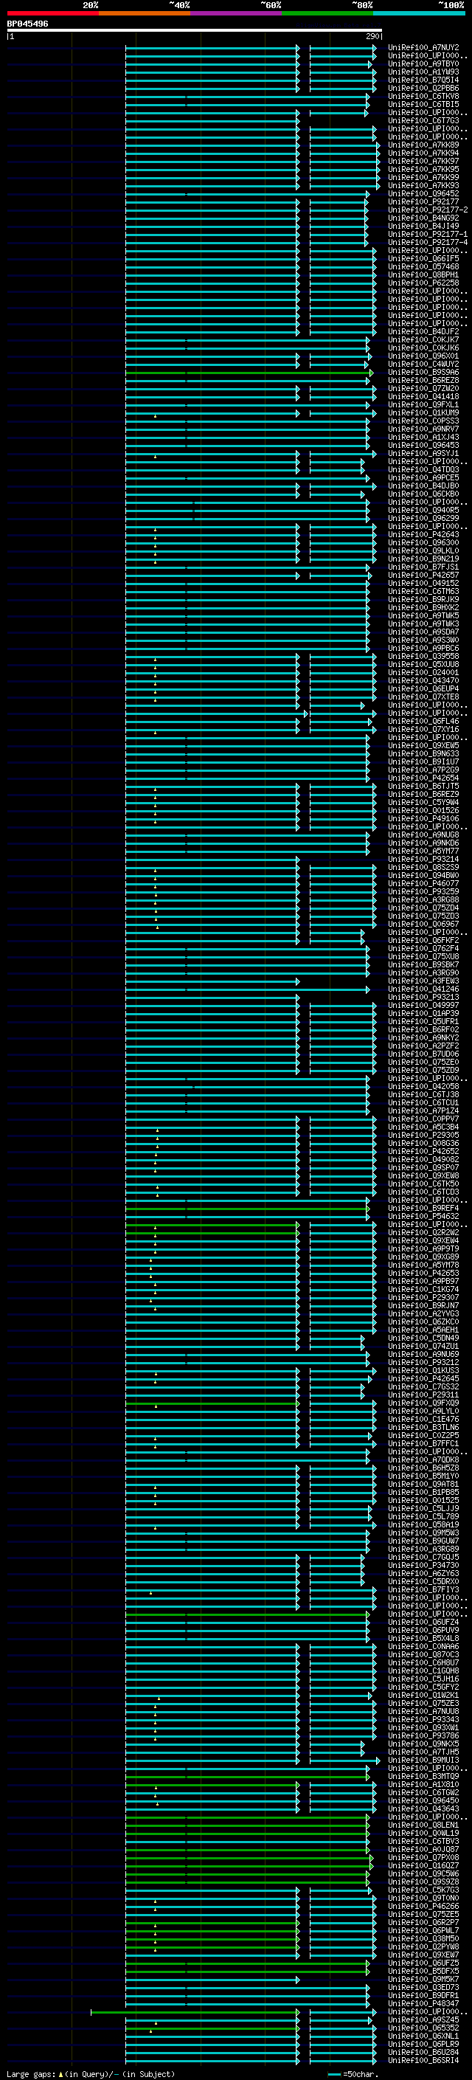Click the purple ~60% identity legend bar
The width and height of the screenshot is (472, 2080).
(x=235, y=13)
